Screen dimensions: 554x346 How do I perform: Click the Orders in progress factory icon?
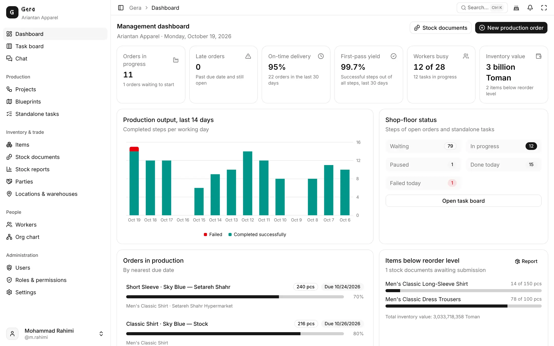click(x=176, y=60)
